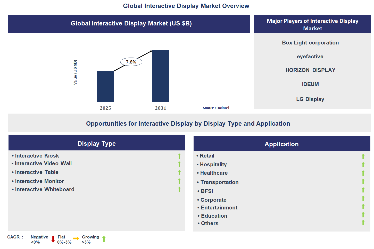Click the green Growing CAGR legend arrow

104,239
